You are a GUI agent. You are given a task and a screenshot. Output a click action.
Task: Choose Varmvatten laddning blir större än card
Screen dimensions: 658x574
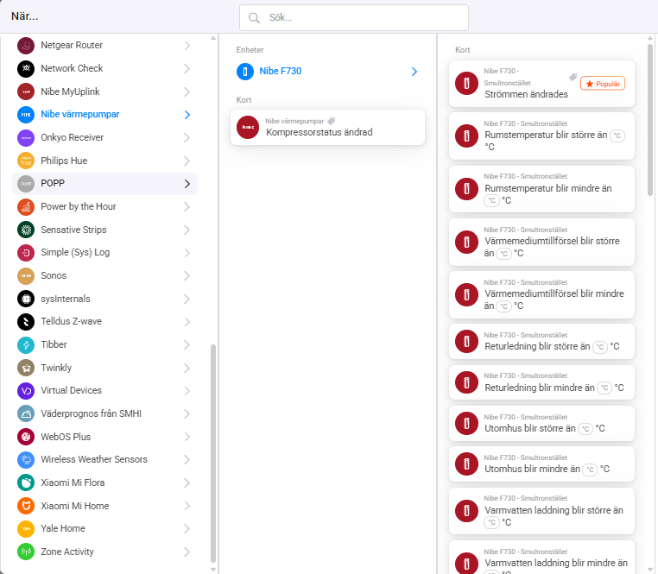[541, 511]
